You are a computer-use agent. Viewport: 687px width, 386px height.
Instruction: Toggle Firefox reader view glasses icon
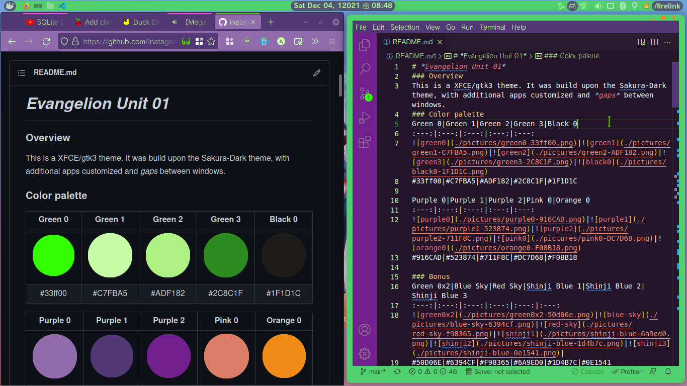click(x=186, y=42)
